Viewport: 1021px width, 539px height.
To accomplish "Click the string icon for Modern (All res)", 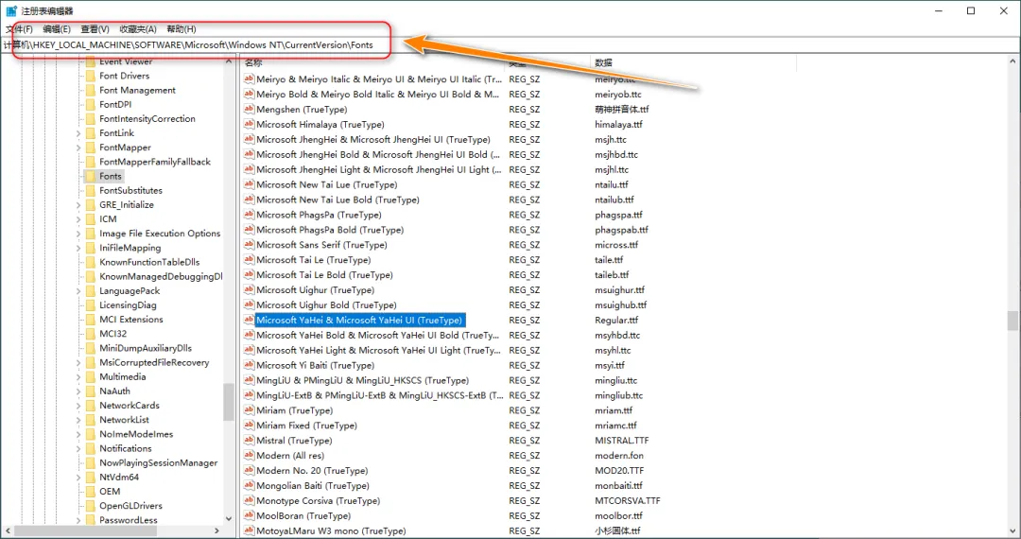I will coord(249,455).
